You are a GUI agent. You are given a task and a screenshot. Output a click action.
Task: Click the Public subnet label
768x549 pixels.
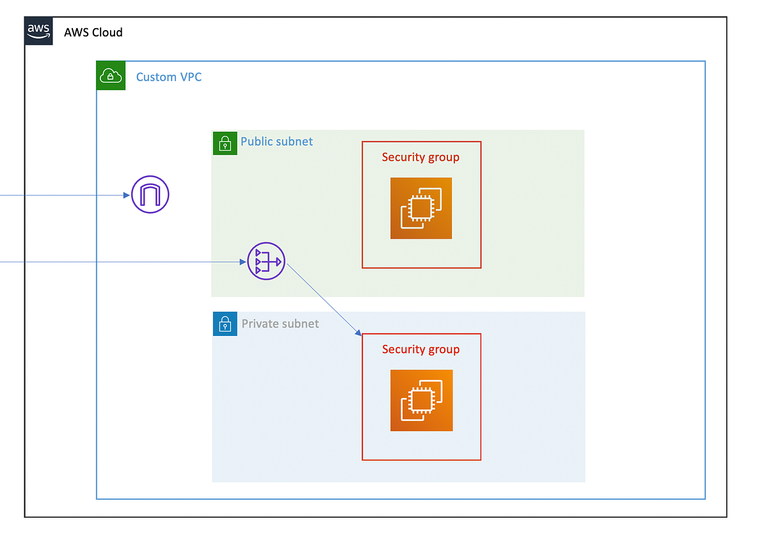click(x=276, y=141)
